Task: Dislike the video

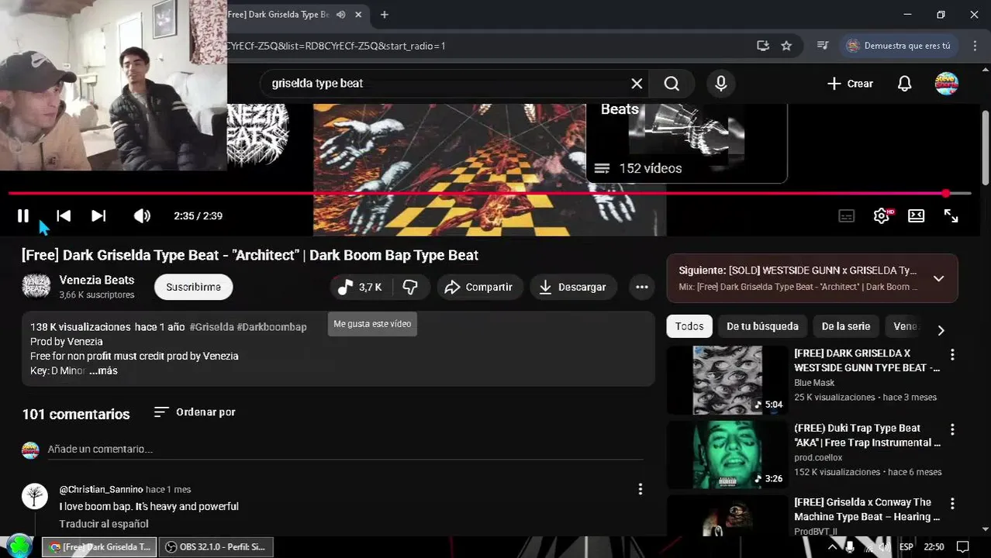Action: click(x=410, y=288)
